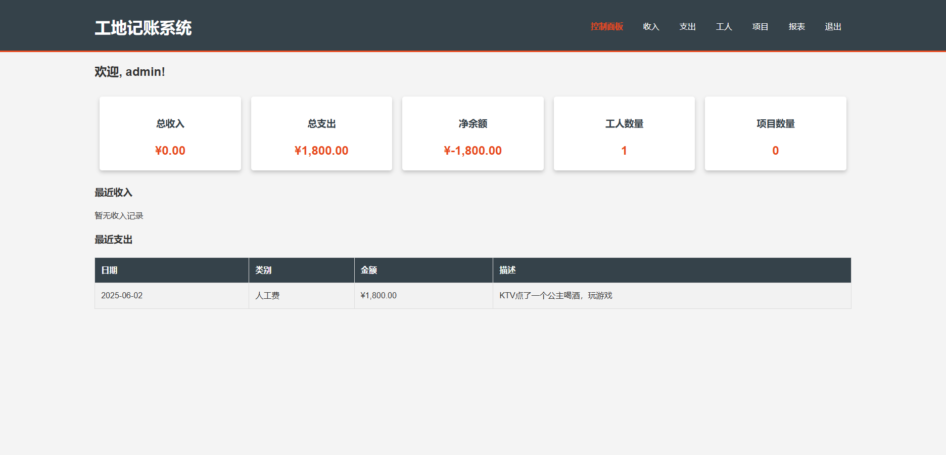This screenshot has width=946, height=455.
Task: Click the 总支出 card showing ¥1,800.00
Action: pyautogui.click(x=321, y=133)
